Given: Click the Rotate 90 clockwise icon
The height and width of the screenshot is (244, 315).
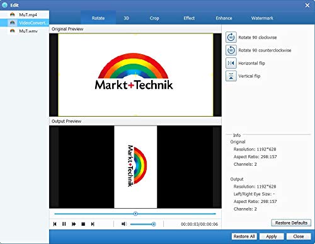Looking at the screenshot, I should click(231, 37).
